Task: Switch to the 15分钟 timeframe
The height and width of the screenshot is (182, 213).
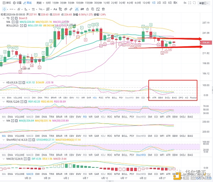Action: 89,3
